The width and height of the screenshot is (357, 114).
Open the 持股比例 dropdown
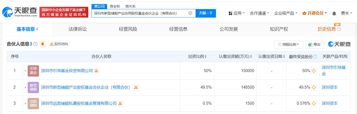point(289,44)
